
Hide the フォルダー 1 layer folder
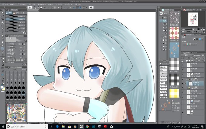click(182, 88)
